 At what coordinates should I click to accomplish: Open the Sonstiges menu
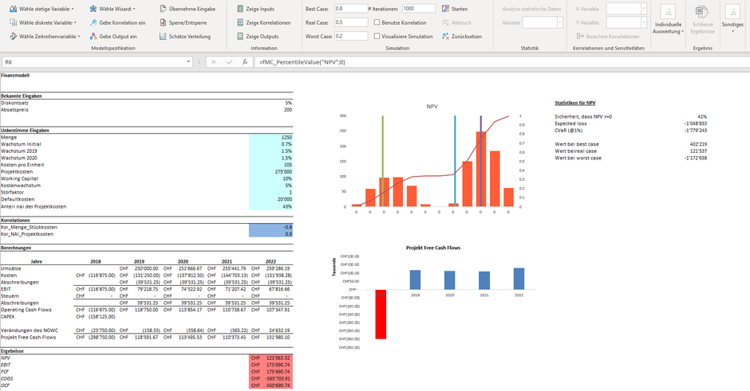pyautogui.click(x=732, y=20)
